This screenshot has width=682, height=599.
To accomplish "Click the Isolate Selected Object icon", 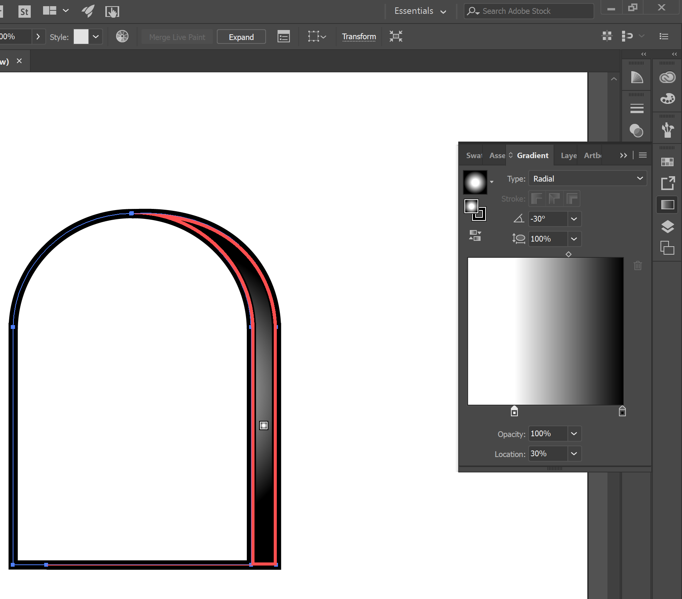I will click(x=396, y=36).
